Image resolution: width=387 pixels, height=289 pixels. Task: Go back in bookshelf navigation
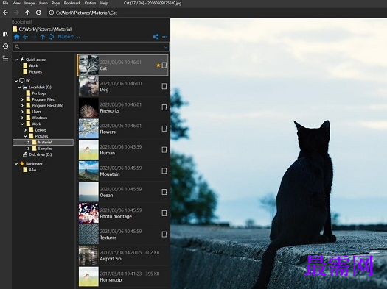tap(25, 37)
